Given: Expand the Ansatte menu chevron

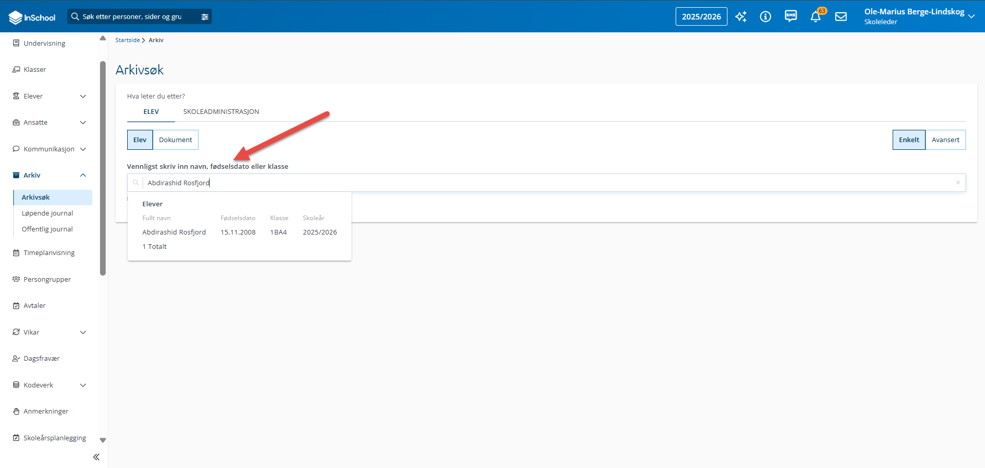Looking at the screenshot, I should [x=83, y=122].
